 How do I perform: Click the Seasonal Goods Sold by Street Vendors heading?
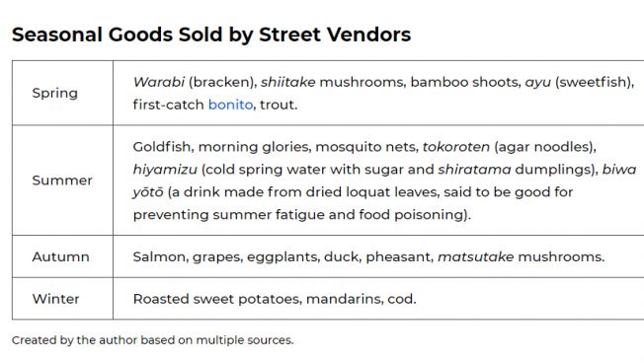[x=211, y=35]
